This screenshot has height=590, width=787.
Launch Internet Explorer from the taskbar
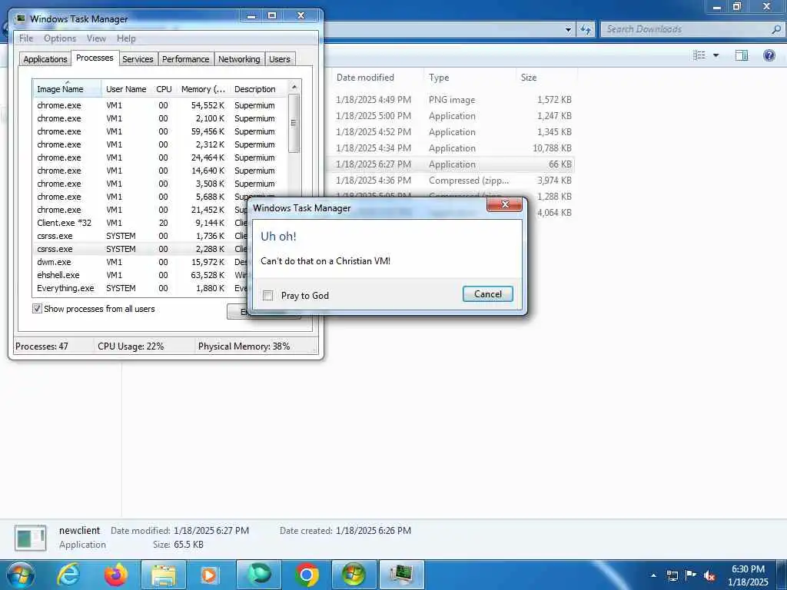(x=68, y=575)
